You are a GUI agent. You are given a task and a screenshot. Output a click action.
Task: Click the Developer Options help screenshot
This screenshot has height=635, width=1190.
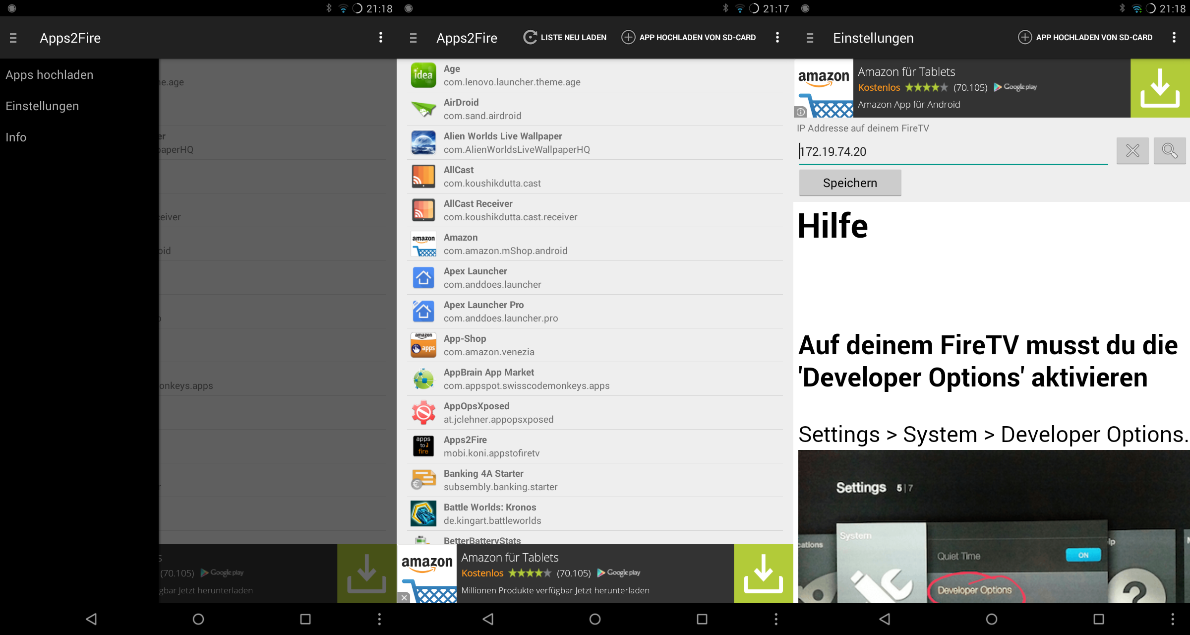coord(994,527)
